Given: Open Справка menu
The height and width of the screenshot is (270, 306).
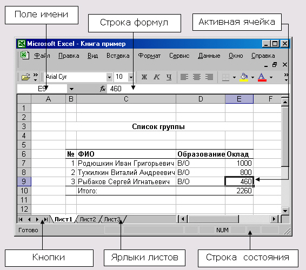Looking at the screenshot, I should pyautogui.click(x=263, y=56).
